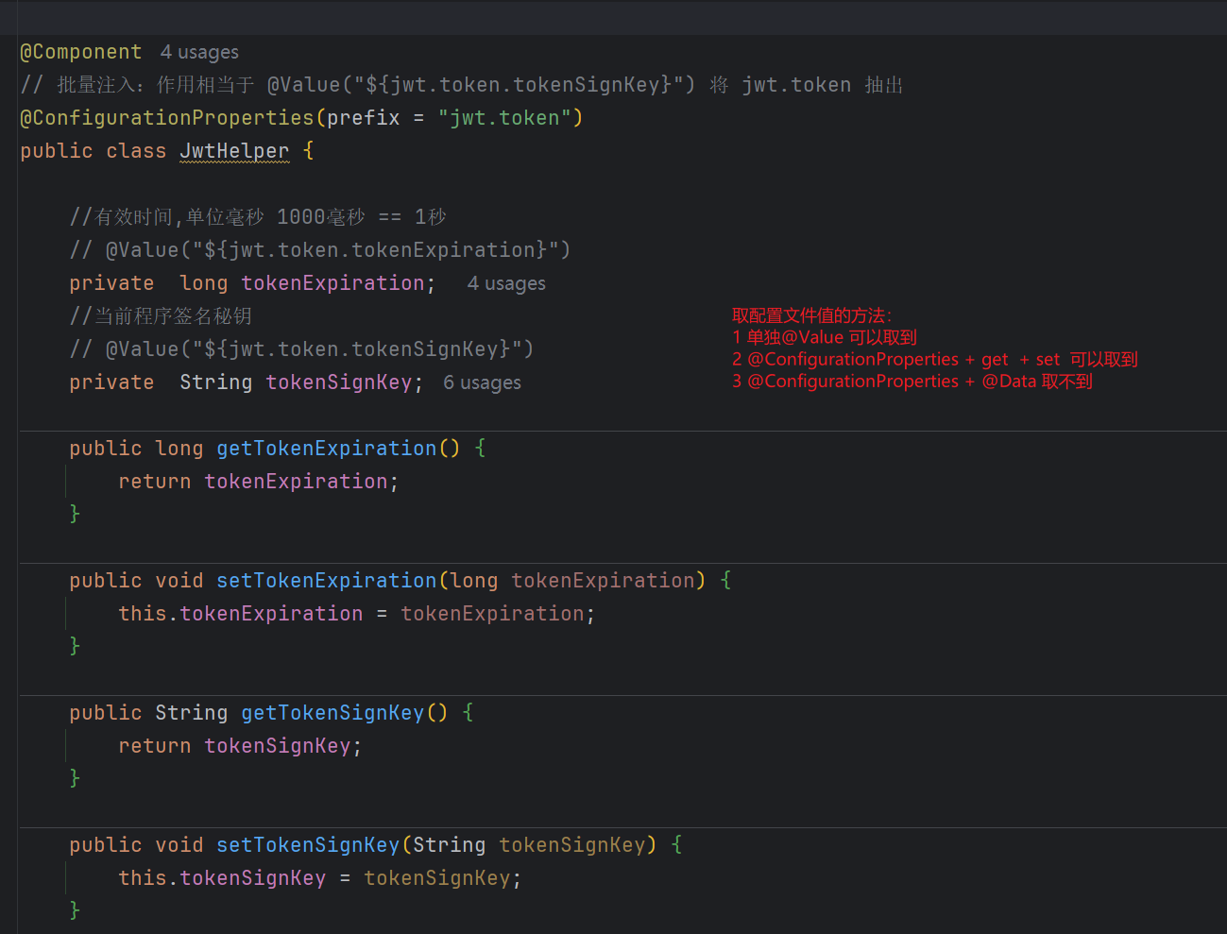This screenshot has width=1227, height=934.
Task: Click the "jwt.token" prefix string
Action: pos(504,118)
